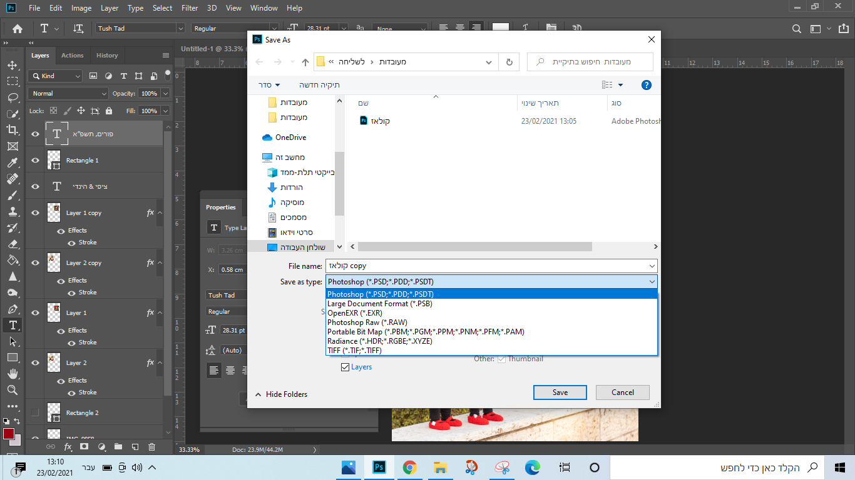This screenshot has height=480, width=855.
Task: Select the Paint Bucket tool
Action: pos(13,260)
